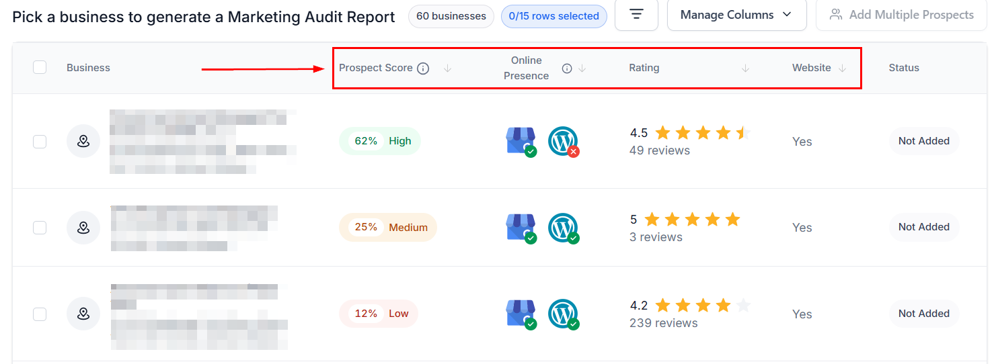Click Google Business icon in 3 reviews row
The width and height of the screenshot is (994, 364).
521,228
